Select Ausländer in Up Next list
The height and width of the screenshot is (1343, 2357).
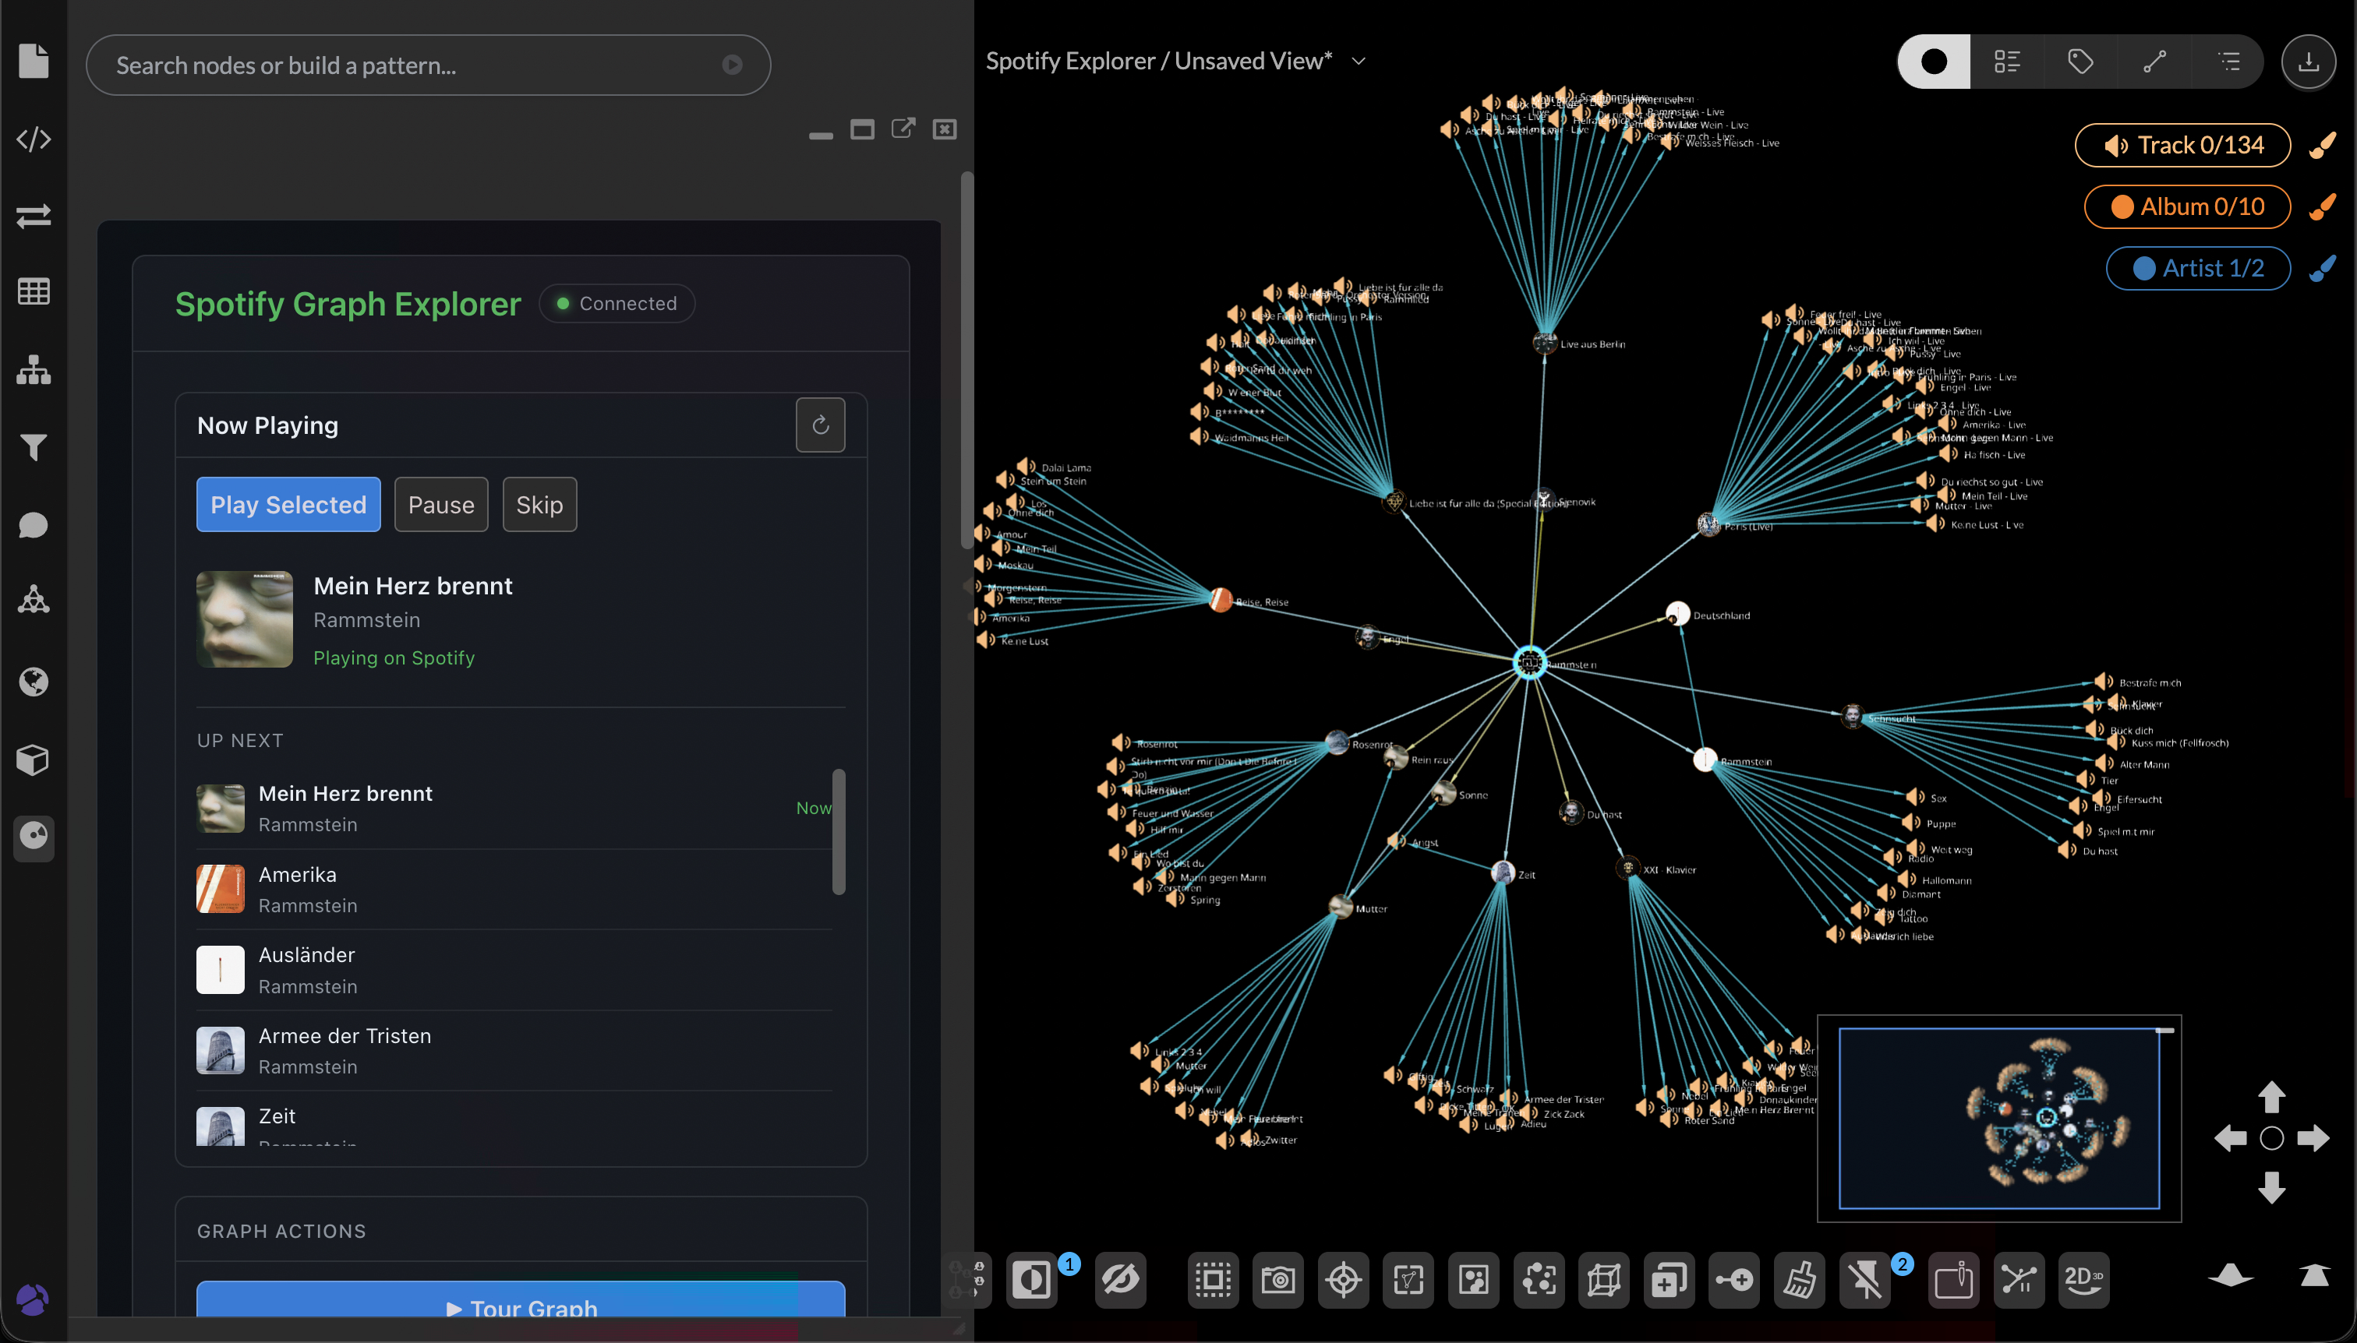514,971
